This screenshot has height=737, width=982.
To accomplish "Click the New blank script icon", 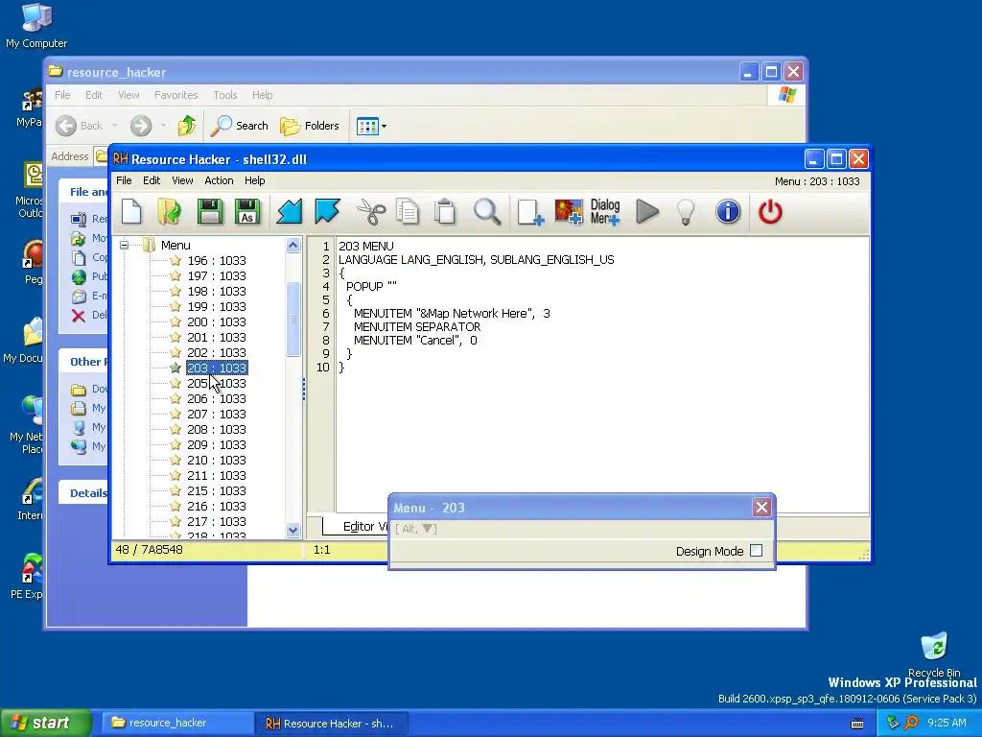I will point(131,212).
